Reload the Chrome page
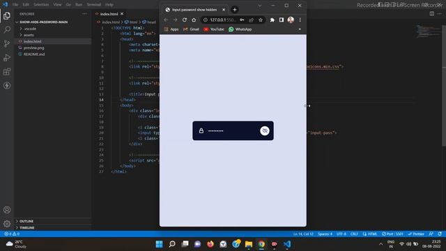Viewport: 446px width, 251px height. click(x=185, y=20)
